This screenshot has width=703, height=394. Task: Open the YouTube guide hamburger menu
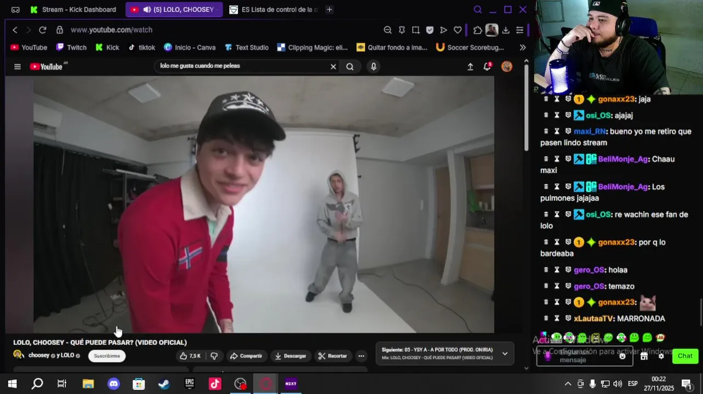(x=18, y=67)
